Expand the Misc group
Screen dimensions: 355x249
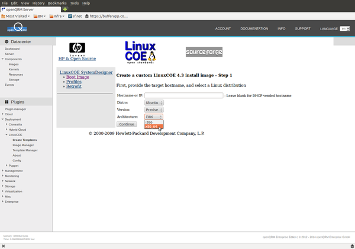pos(3,196)
